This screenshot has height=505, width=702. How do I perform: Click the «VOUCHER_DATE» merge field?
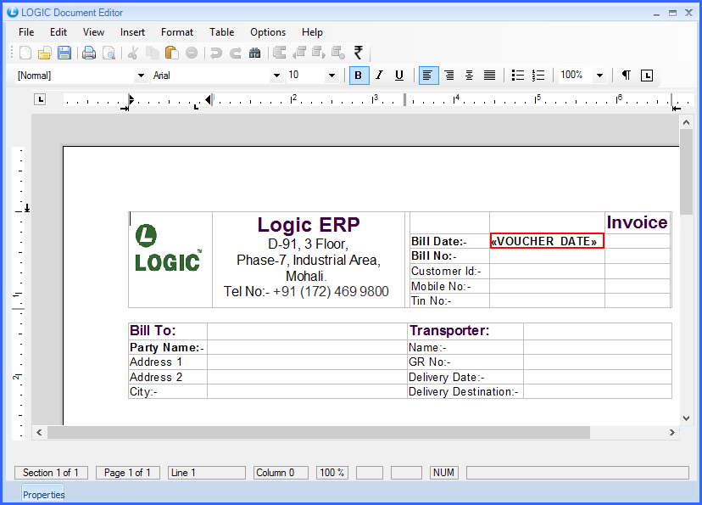(x=547, y=241)
